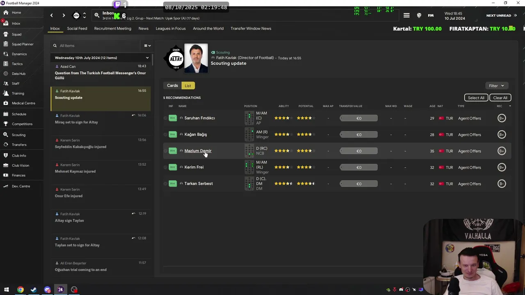Click position pitch icon for Kerim Frei
The width and height of the screenshot is (525, 295).
249,167
